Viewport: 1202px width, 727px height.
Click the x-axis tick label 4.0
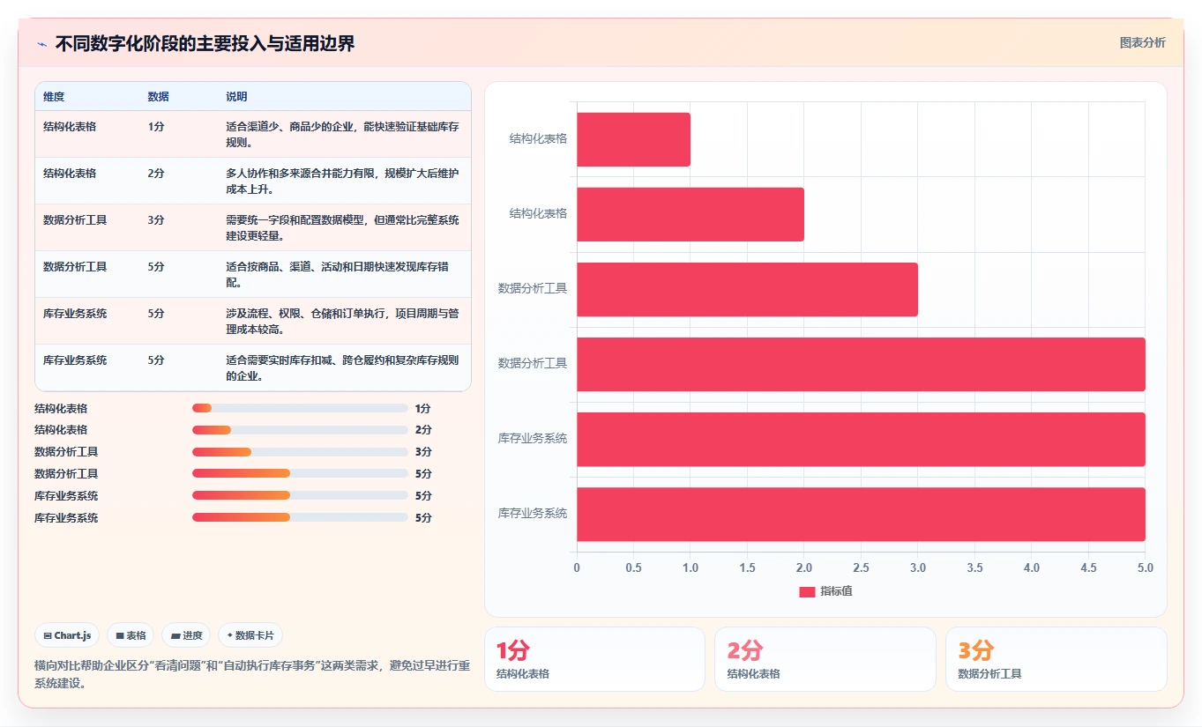pyautogui.click(x=1032, y=568)
